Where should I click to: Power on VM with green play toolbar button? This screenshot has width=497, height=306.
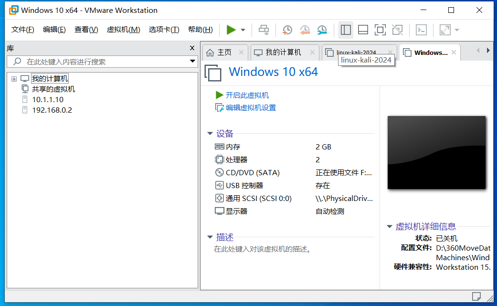coord(231,30)
